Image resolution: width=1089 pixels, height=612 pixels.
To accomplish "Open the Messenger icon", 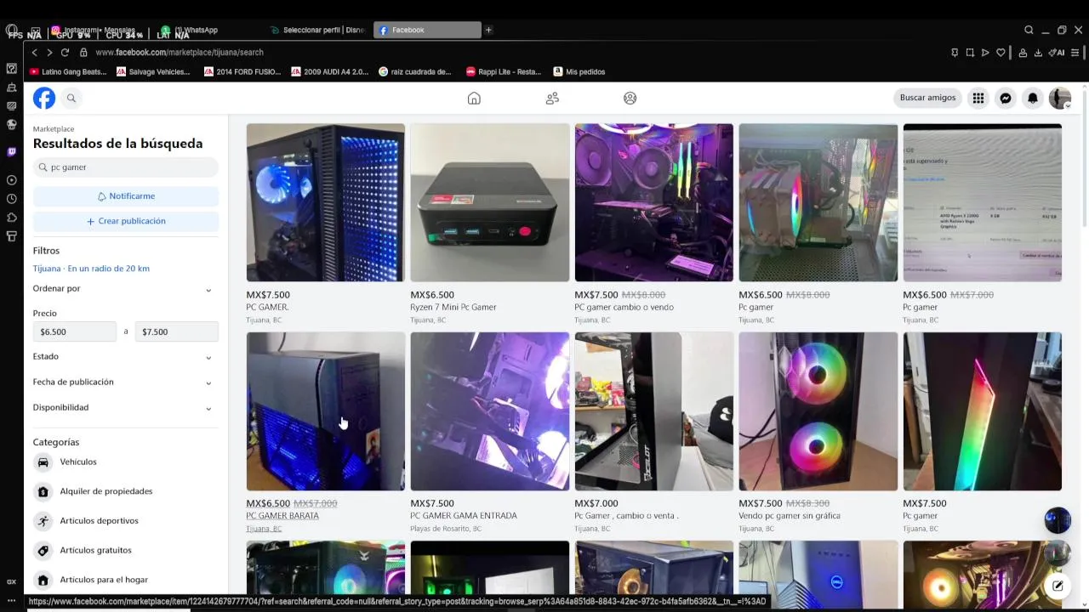I will tap(1006, 98).
